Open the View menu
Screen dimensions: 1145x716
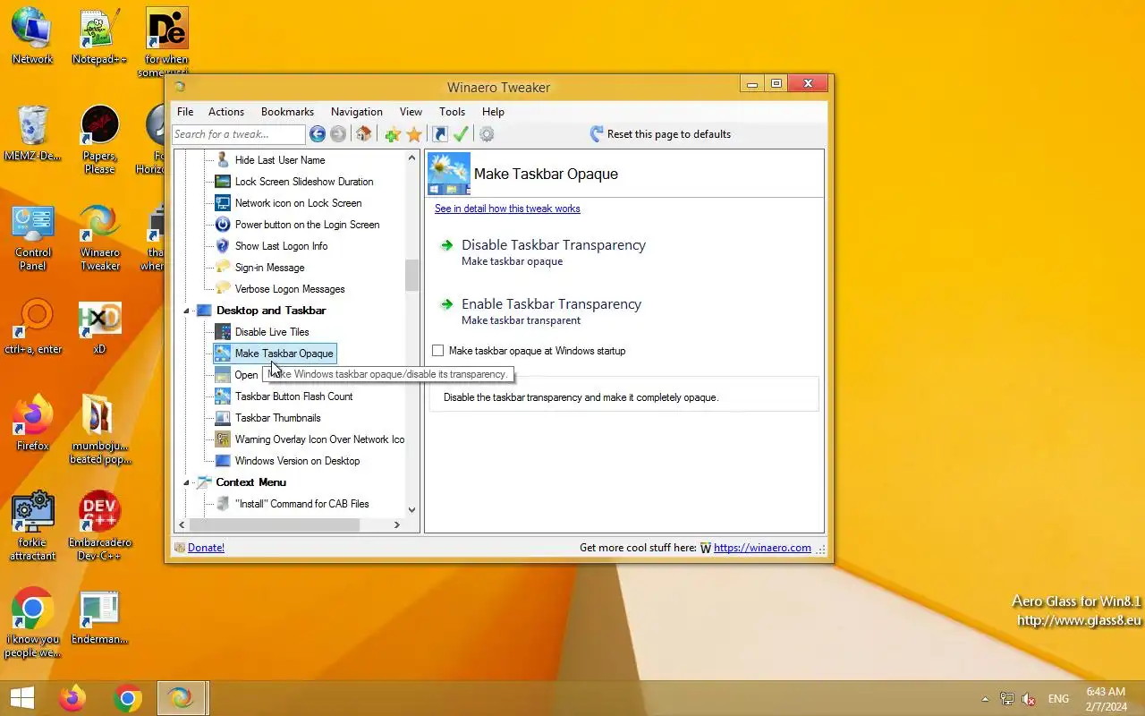click(411, 112)
